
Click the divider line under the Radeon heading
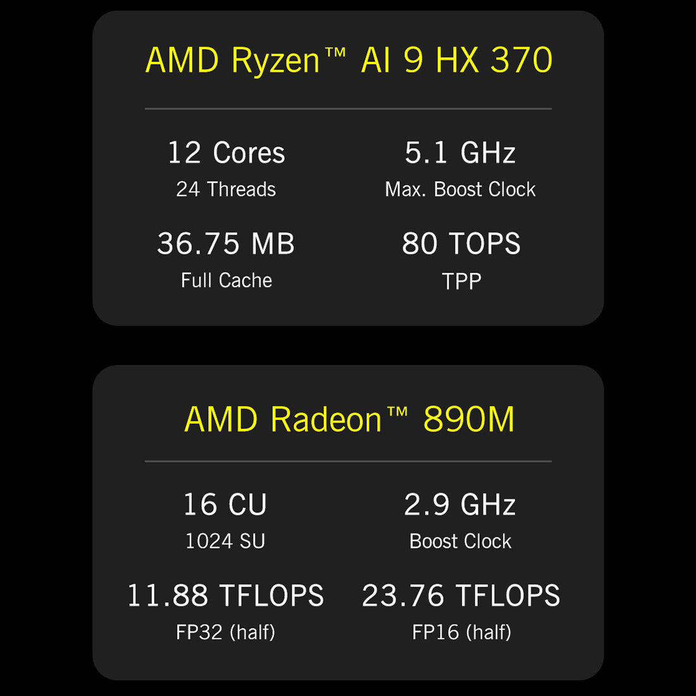tap(348, 461)
